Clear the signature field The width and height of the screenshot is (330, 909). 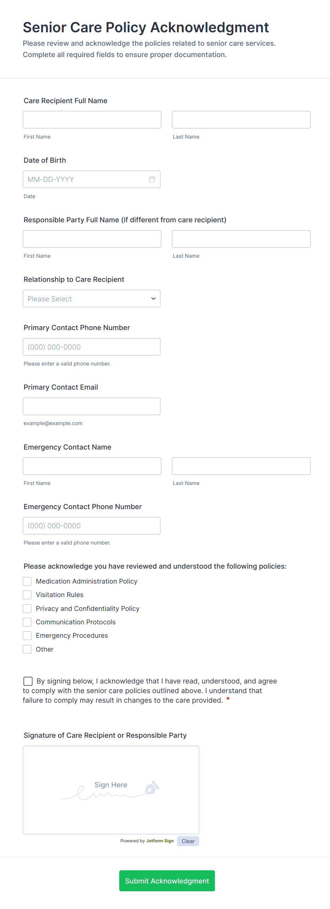188,841
